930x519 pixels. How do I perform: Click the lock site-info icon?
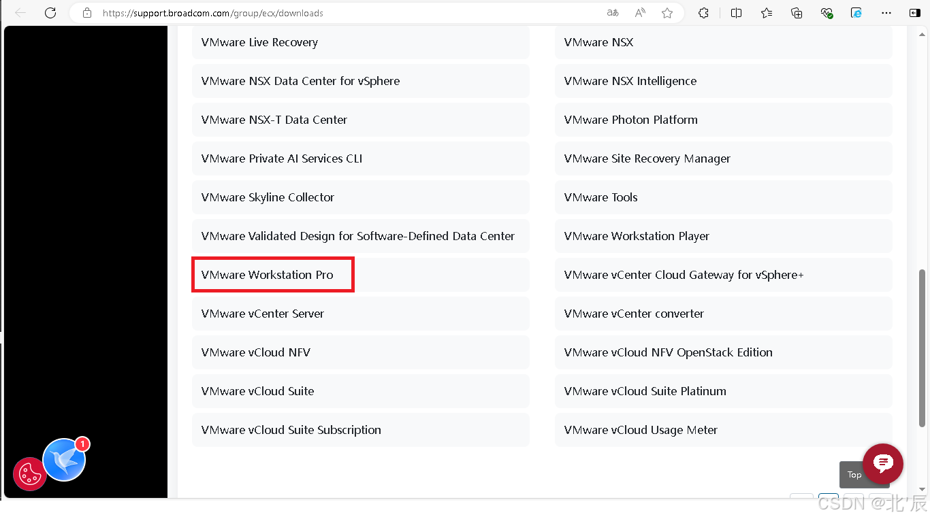(86, 13)
